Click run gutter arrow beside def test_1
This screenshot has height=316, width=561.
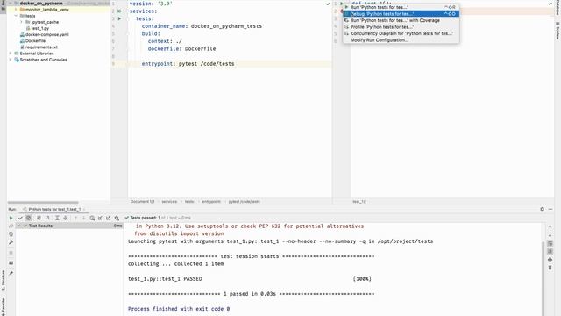(x=341, y=4)
